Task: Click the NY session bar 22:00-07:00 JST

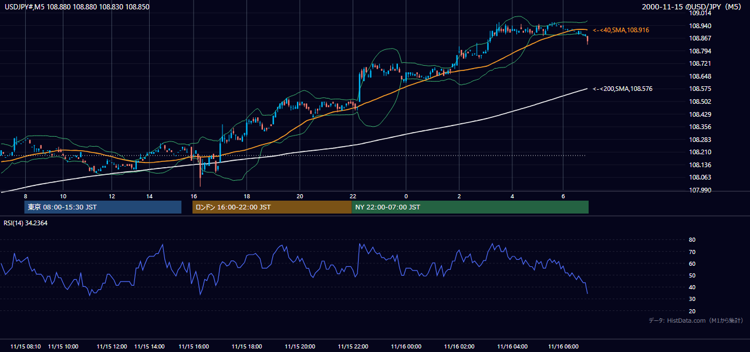Action: pyautogui.click(x=470, y=207)
